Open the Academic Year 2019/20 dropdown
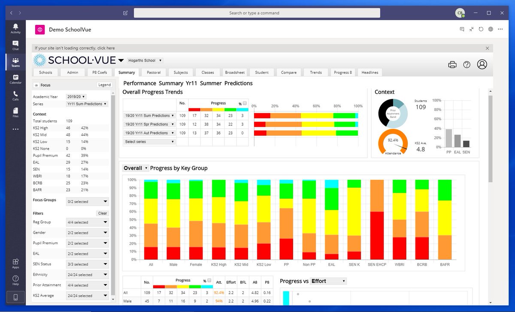Screen dimensions: 515x312 tap(76, 97)
